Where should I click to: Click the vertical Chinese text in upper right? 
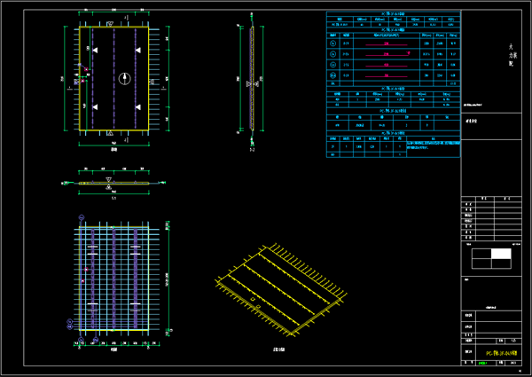(512, 55)
